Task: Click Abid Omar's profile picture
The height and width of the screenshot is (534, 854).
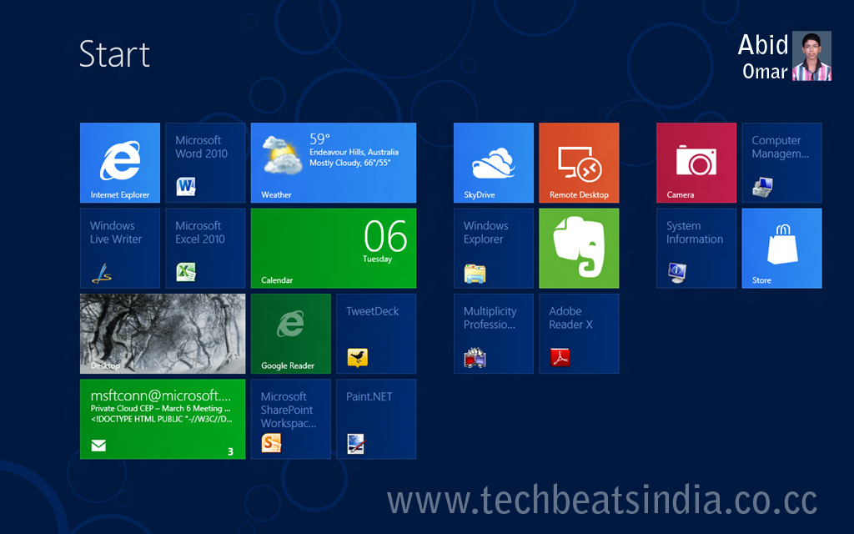Action: click(810, 56)
